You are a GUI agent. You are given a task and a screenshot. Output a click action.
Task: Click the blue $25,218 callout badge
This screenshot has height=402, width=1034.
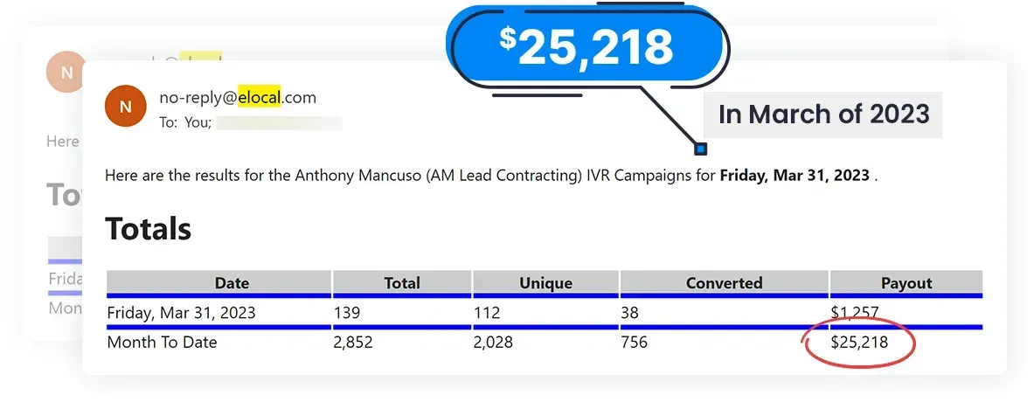pos(586,47)
